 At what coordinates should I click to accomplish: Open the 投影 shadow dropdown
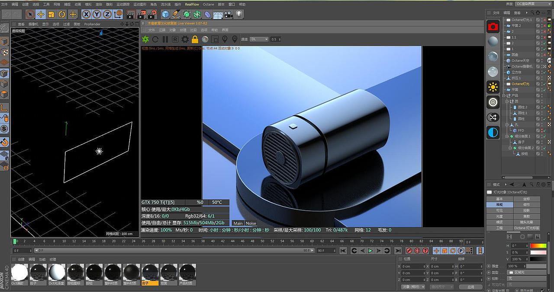pyautogui.click(x=527, y=279)
